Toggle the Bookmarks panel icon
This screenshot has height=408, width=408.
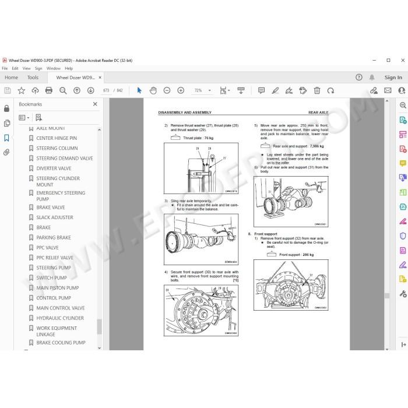pos(7,138)
